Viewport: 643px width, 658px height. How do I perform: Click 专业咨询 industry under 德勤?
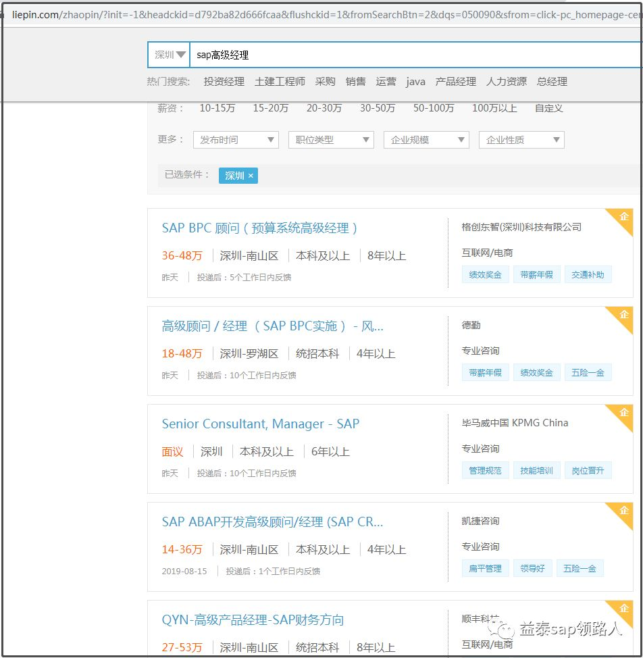tap(480, 351)
